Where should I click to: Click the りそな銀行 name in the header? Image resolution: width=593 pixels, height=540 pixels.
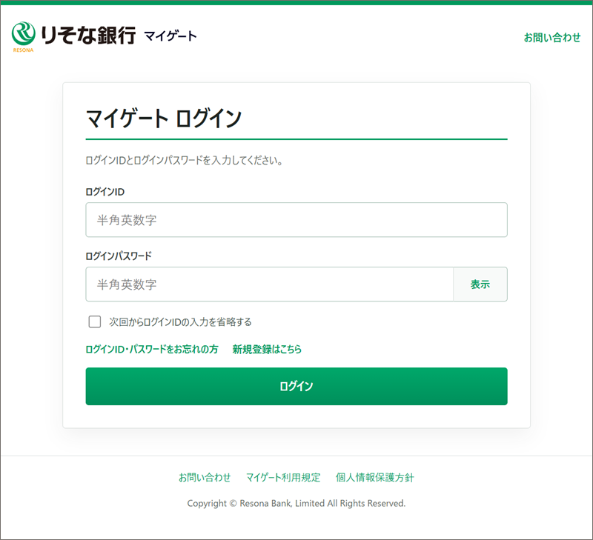tap(87, 35)
